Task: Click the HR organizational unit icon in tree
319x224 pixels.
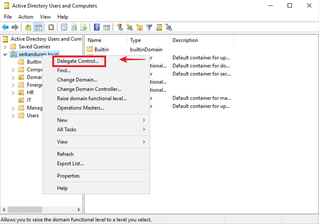Action: click(x=21, y=92)
